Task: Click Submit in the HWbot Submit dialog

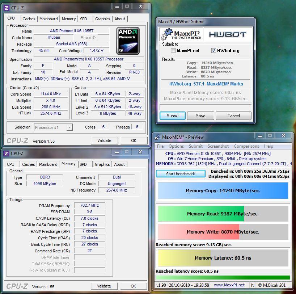Action: point(173,115)
